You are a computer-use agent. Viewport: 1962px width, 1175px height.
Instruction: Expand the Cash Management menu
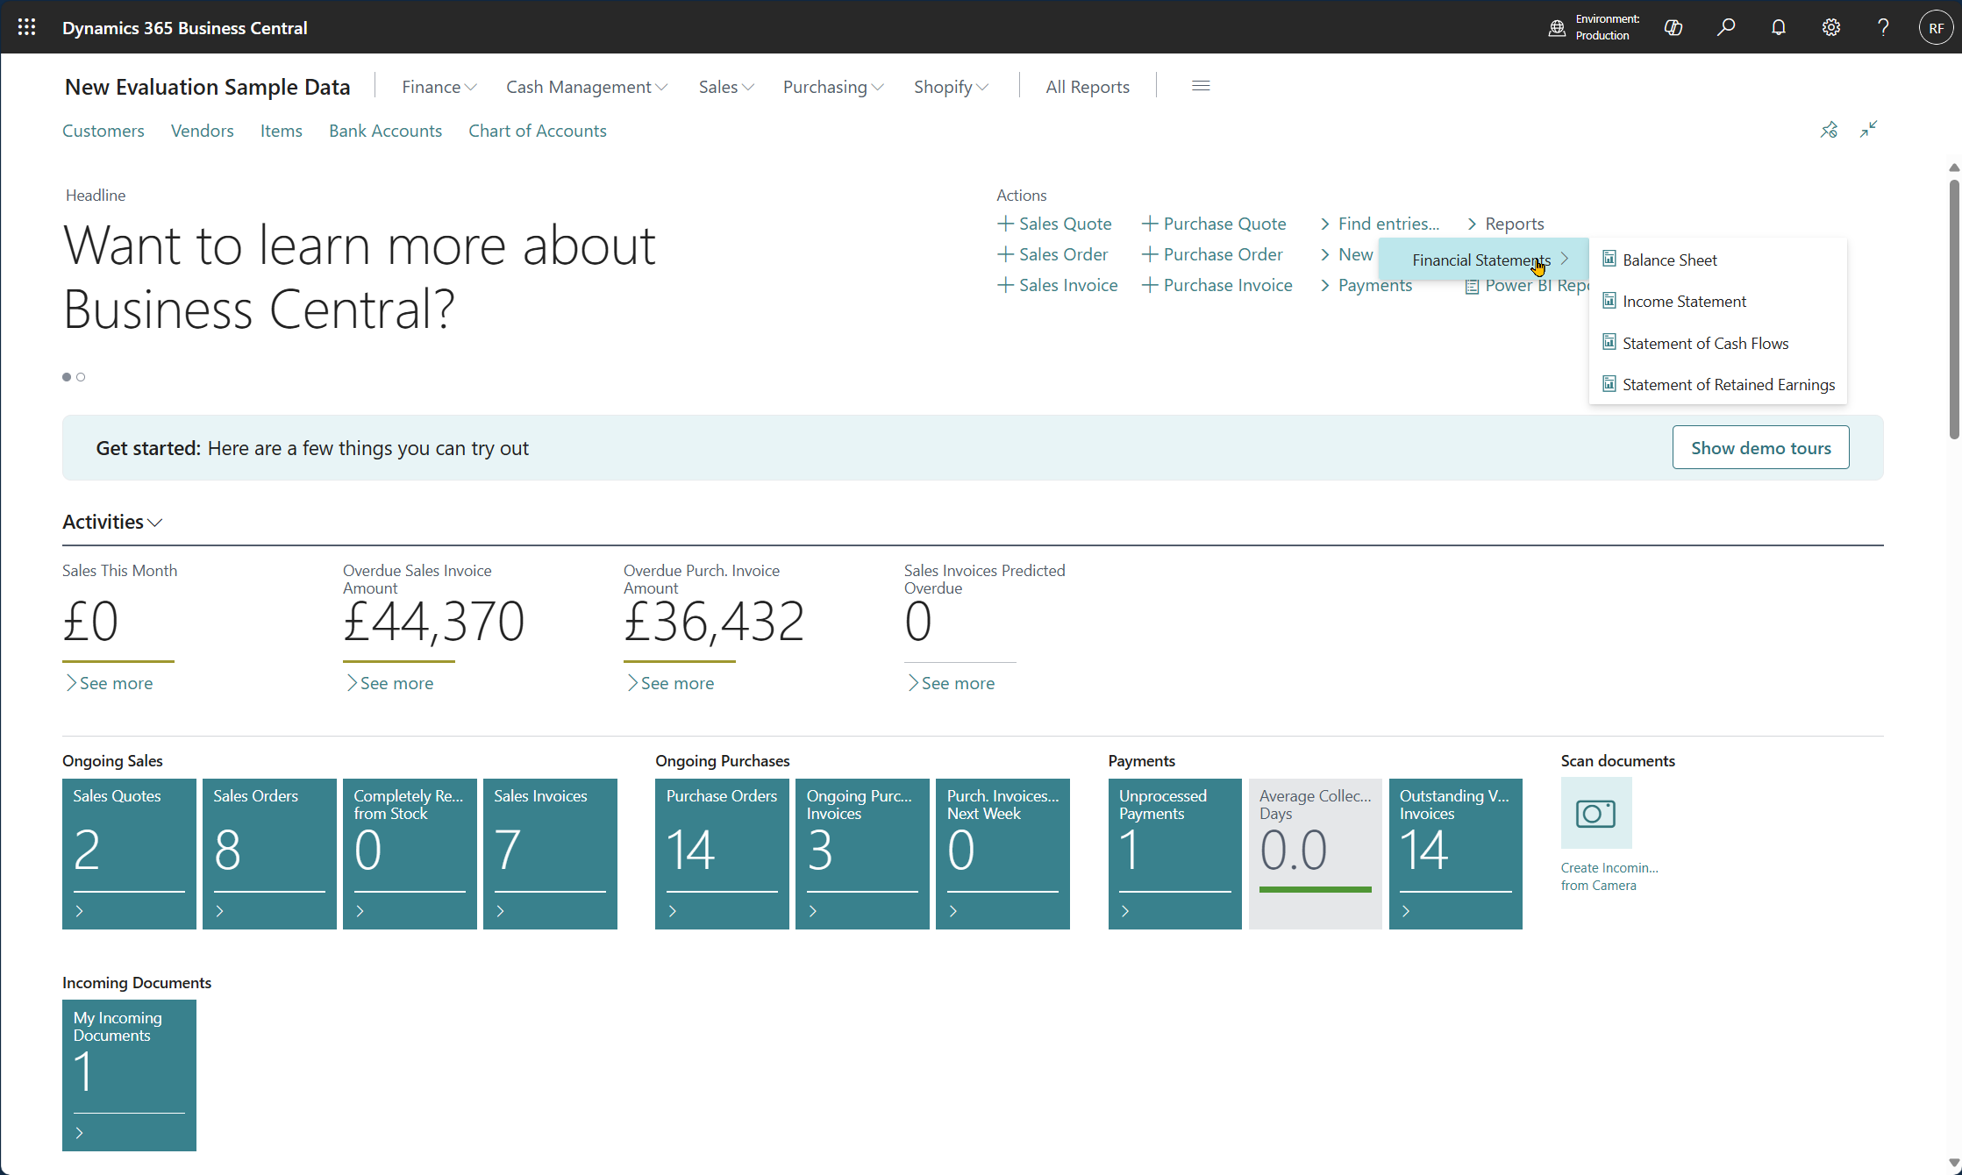(x=587, y=87)
